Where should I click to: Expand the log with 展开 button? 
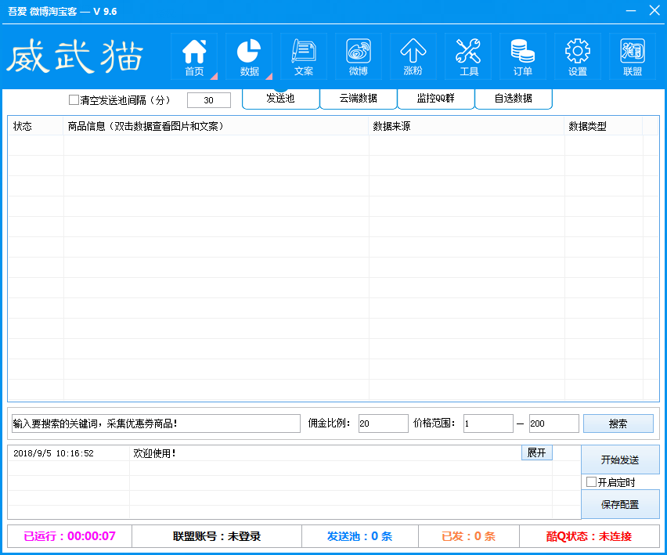pyautogui.click(x=536, y=452)
